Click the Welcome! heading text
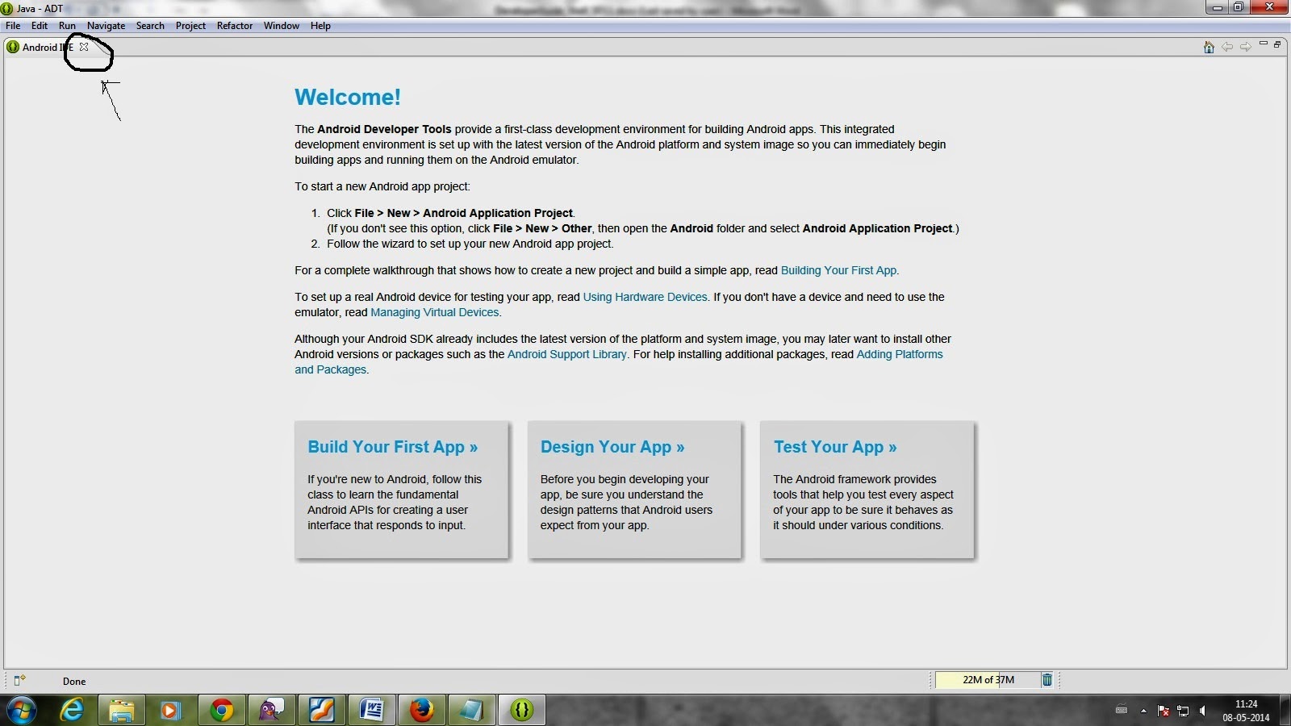Viewport: 1291px width, 726px height. (348, 97)
